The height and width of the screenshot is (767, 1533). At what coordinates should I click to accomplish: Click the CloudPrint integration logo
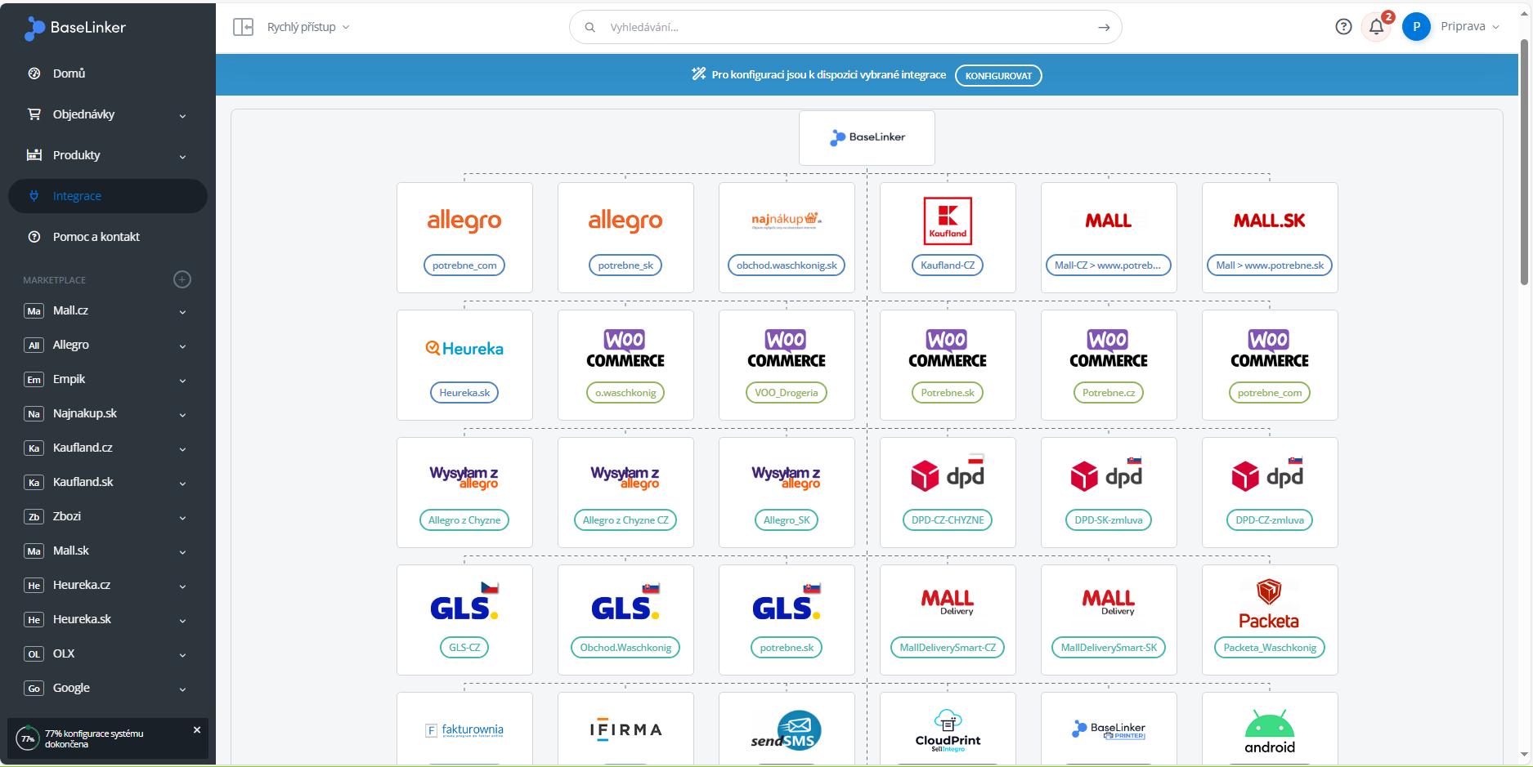click(x=948, y=730)
